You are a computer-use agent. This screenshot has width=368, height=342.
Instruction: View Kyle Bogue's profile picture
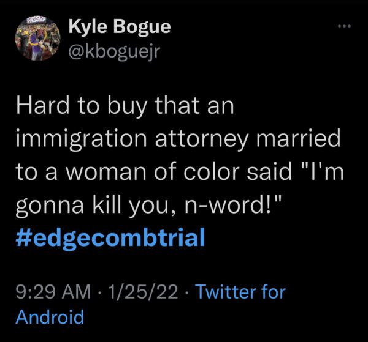[38, 38]
